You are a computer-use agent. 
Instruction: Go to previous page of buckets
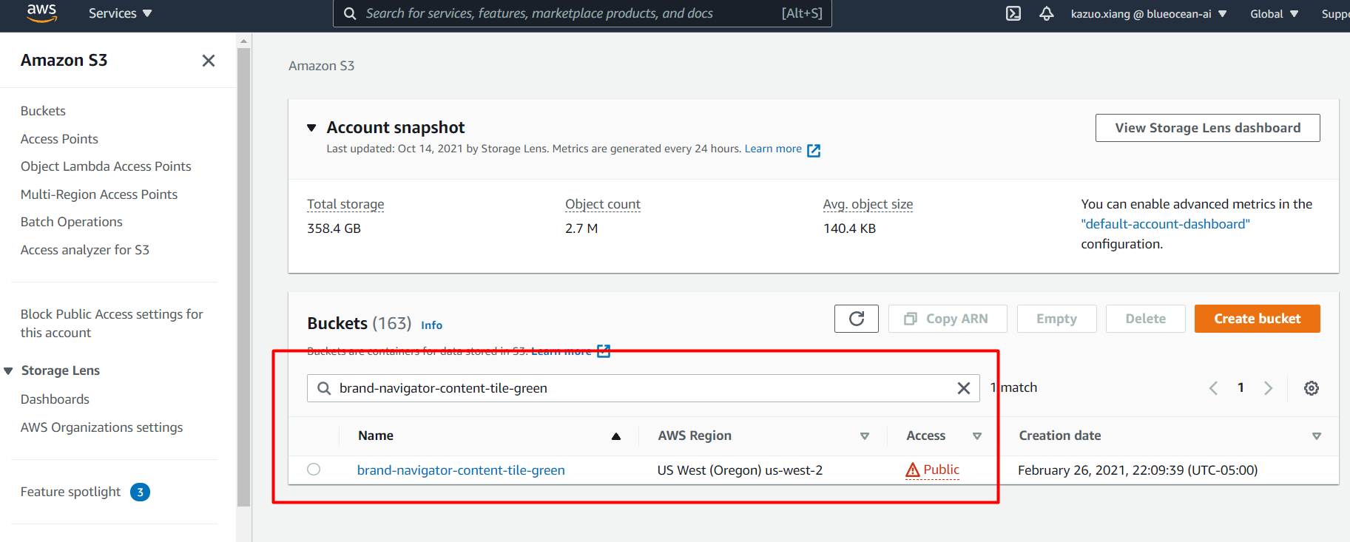[x=1213, y=388]
